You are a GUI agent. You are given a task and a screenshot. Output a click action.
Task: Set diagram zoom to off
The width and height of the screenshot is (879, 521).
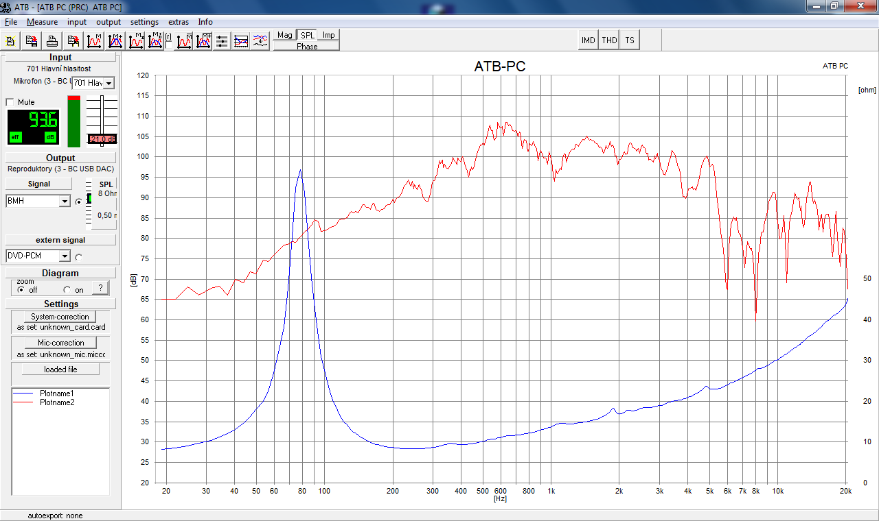(x=22, y=290)
